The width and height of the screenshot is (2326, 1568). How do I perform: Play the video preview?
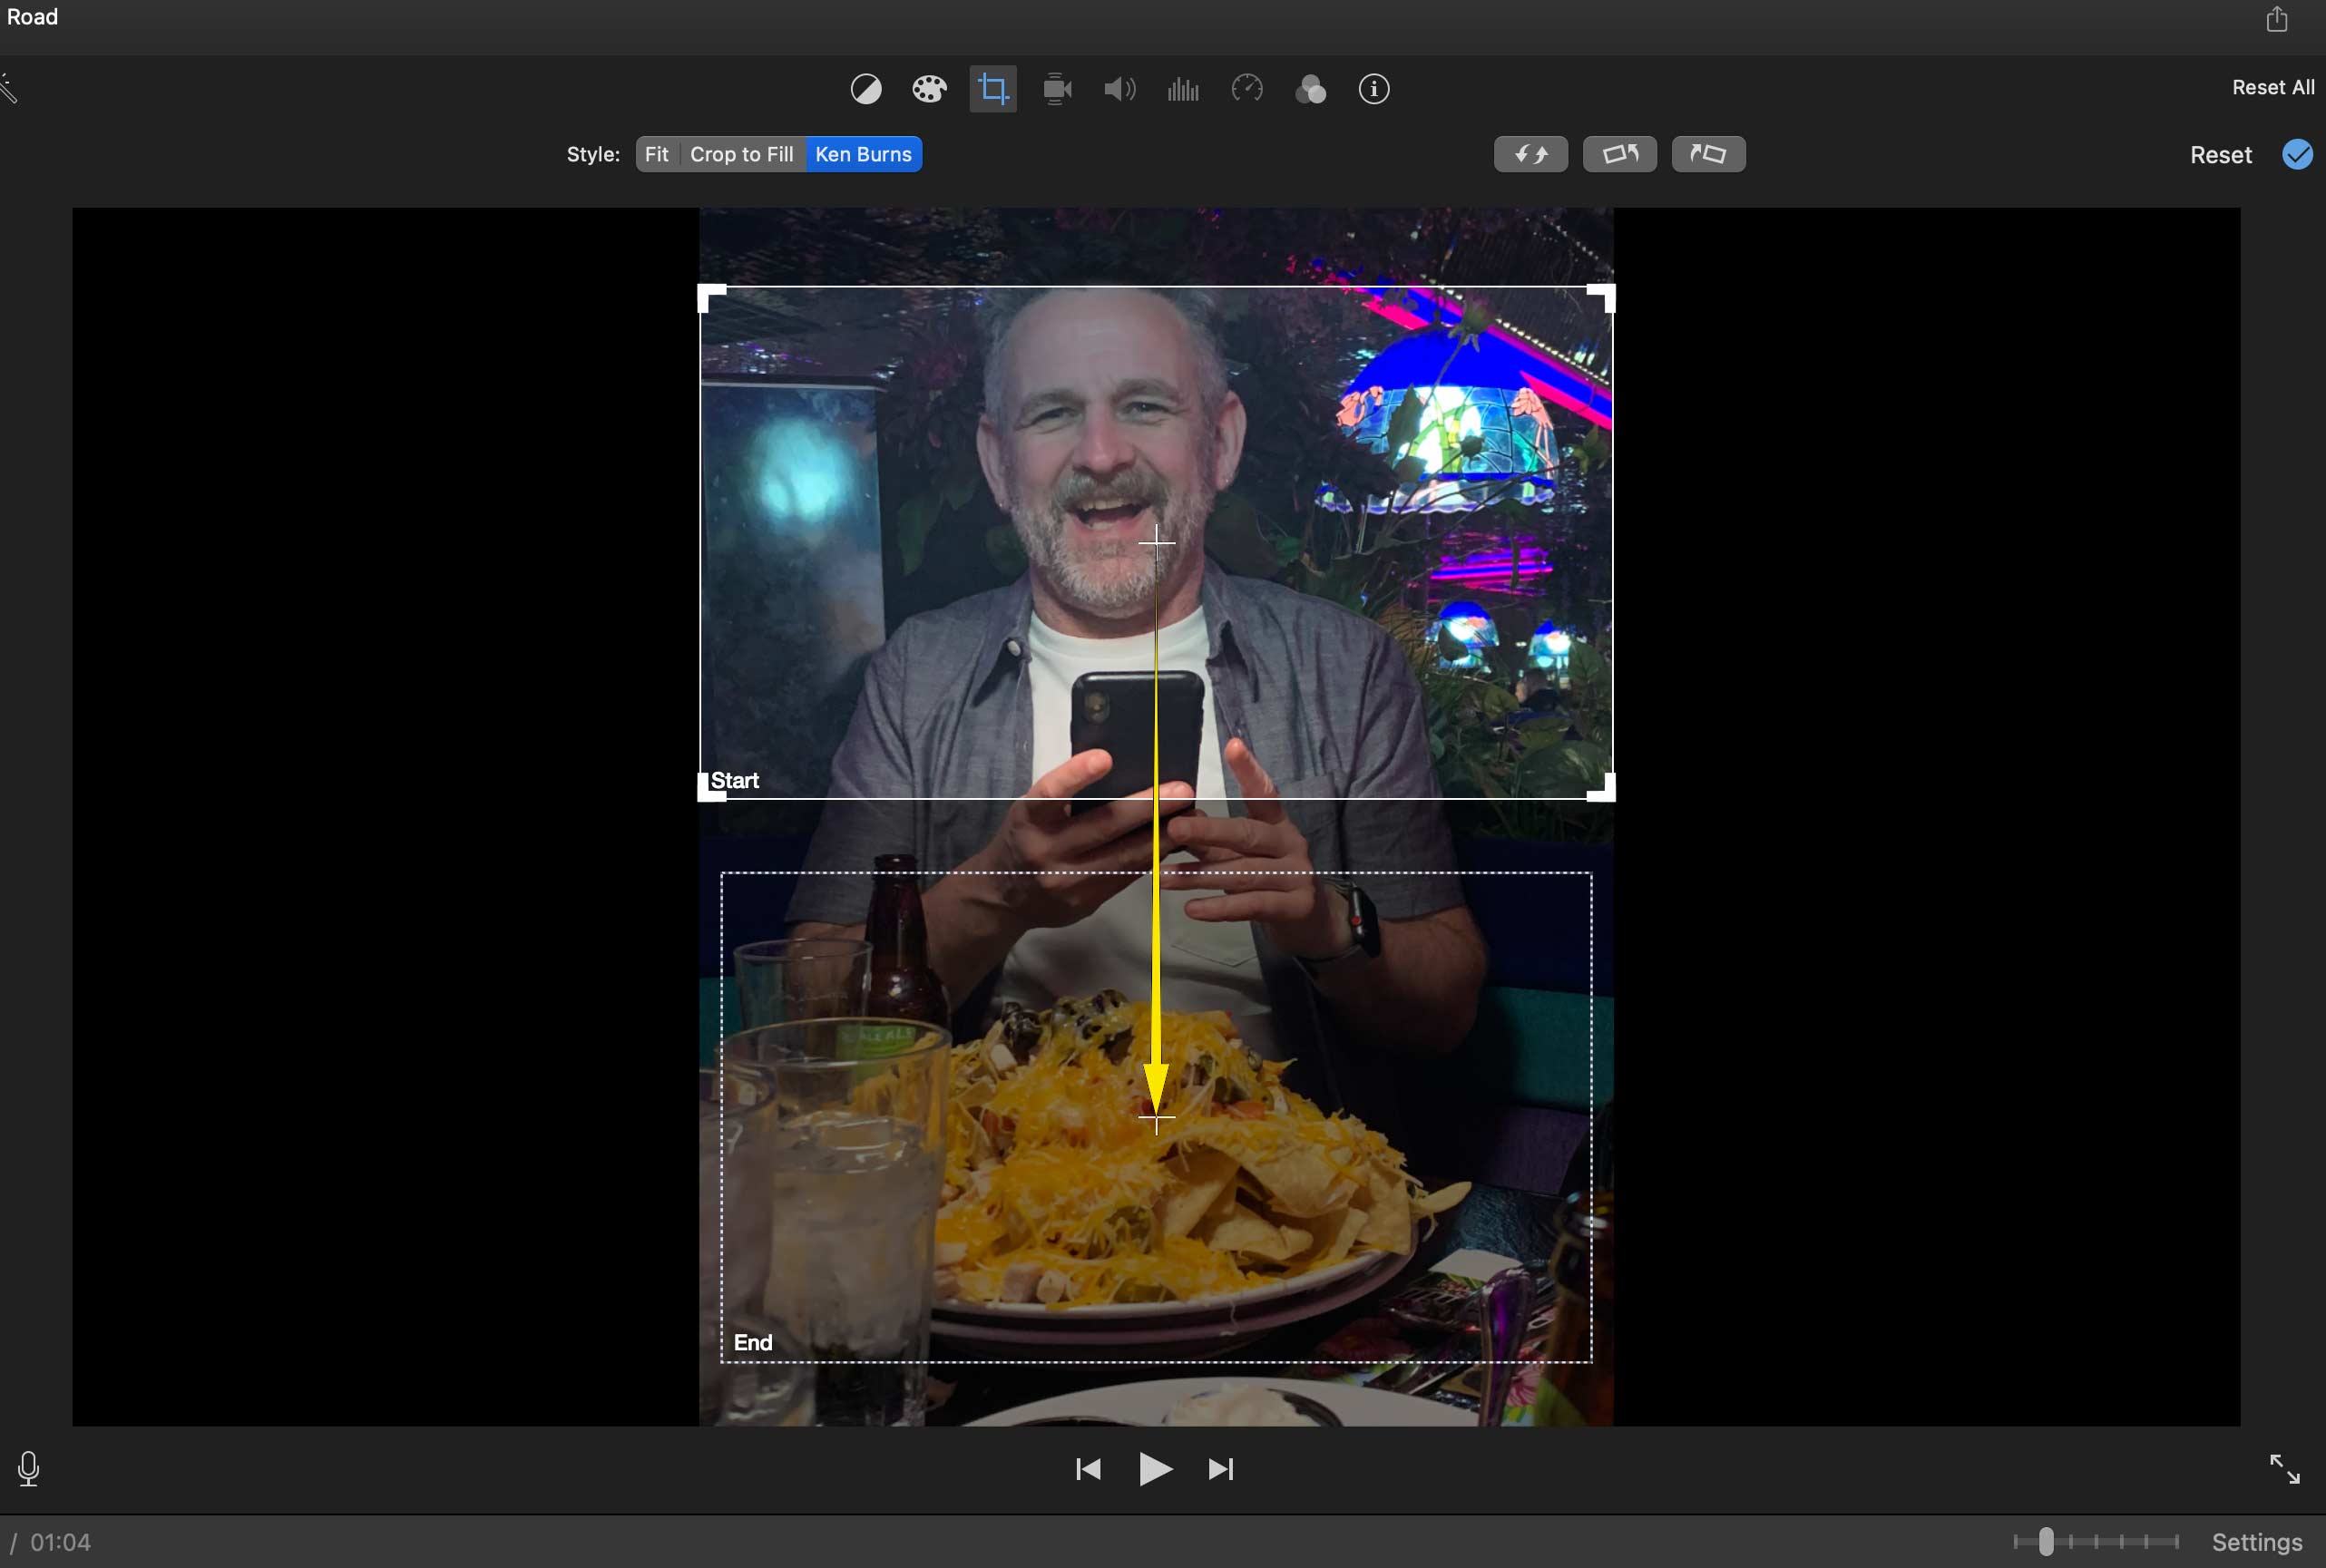[x=1155, y=1469]
